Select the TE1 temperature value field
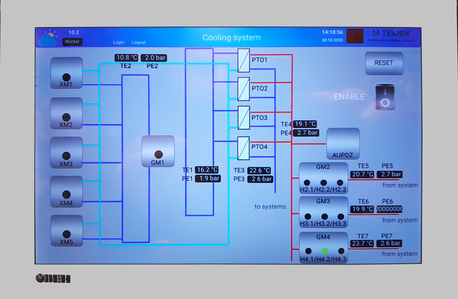 (207, 170)
